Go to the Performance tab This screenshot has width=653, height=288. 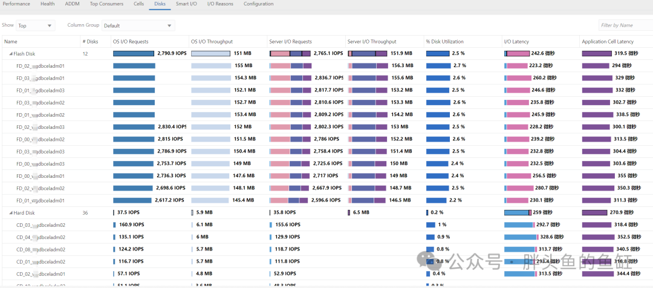click(17, 4)
